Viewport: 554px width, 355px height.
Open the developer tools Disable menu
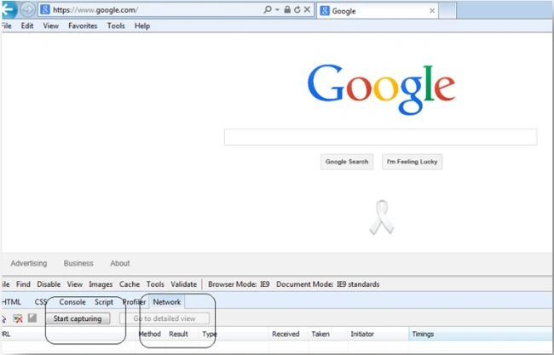(x=49, y=284)
